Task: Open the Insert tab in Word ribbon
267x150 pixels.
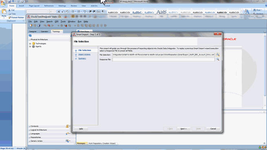Action: point(22,6)
